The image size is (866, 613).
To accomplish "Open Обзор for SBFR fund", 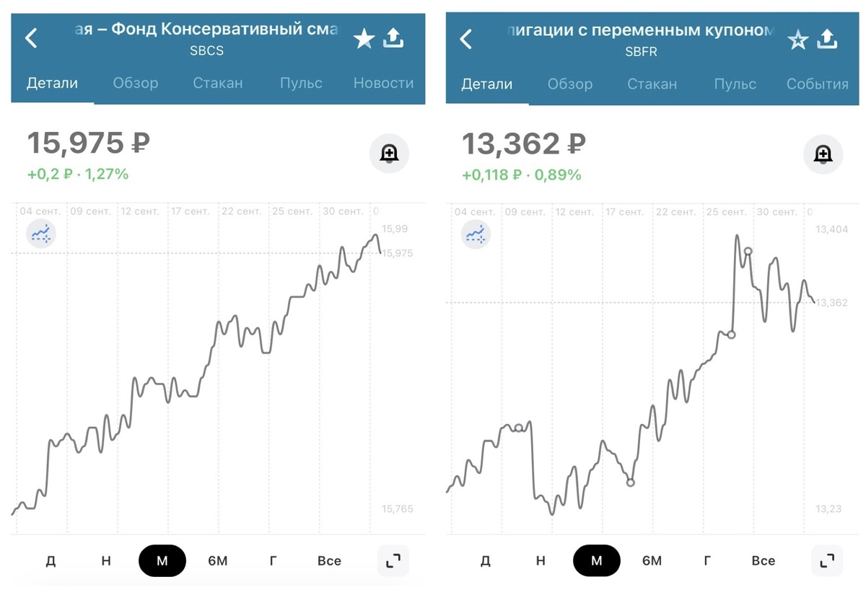I will pyautogui.click(x=569, y=84).
